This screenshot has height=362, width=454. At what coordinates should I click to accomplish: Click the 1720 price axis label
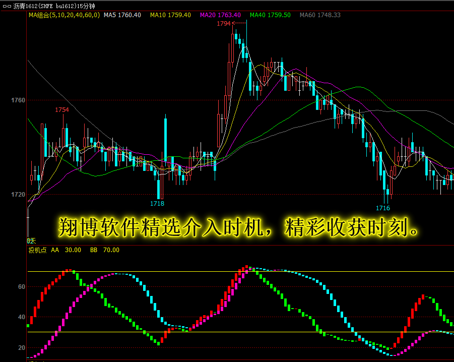pyautogui.click(x=18, y=194)
